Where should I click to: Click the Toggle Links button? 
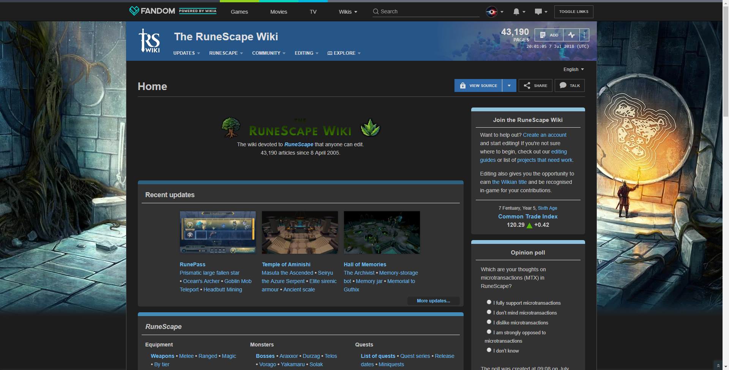click(x=574, y=12)
